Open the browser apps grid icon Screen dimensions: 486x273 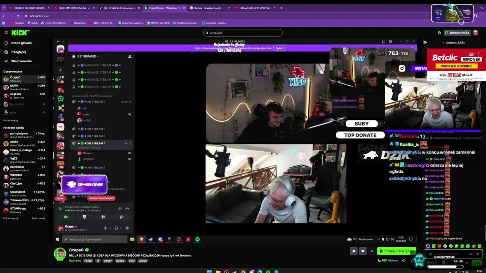4,23
